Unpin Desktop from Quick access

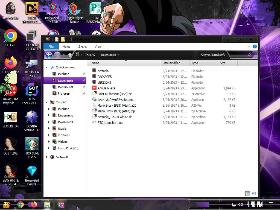pos(84,74)
